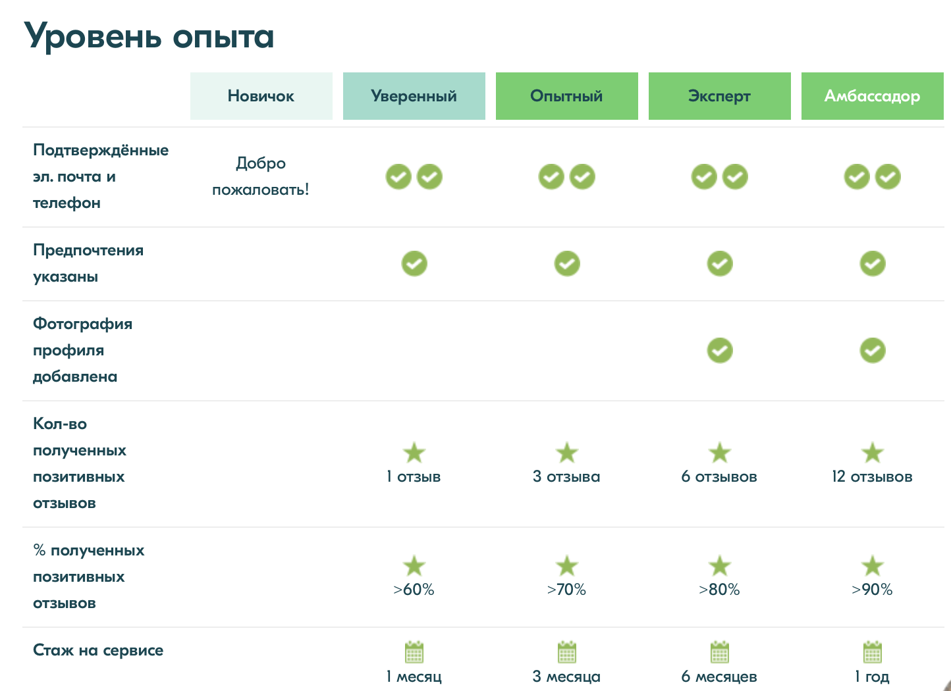
Task: Click the 1 отзыв value
Action: [x=414, y=476]
